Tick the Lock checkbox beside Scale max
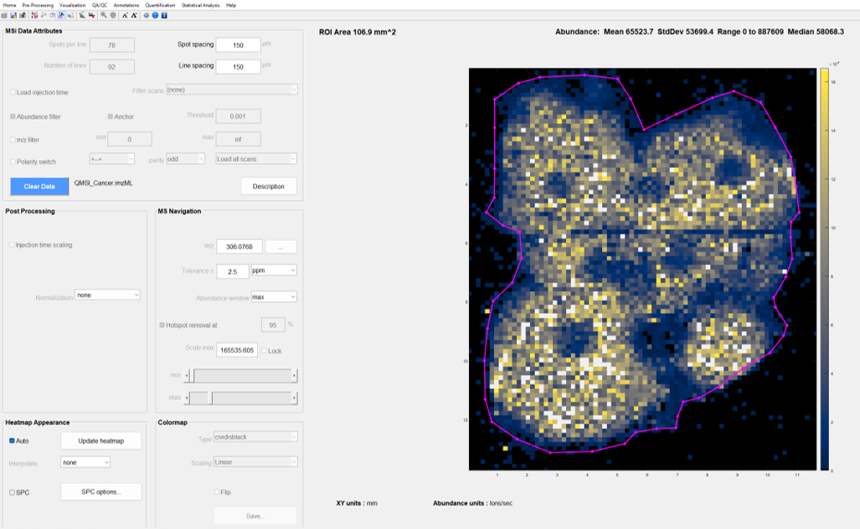 pos(265,351)
